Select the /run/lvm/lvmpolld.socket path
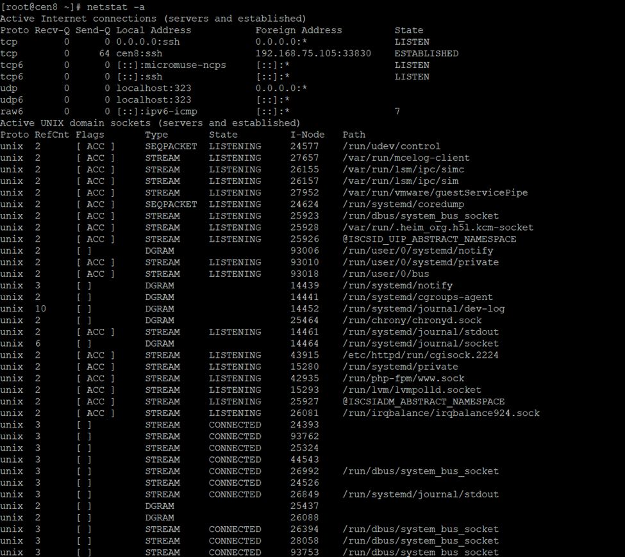This screenshot has height=557, width=625. pos(412,390)
